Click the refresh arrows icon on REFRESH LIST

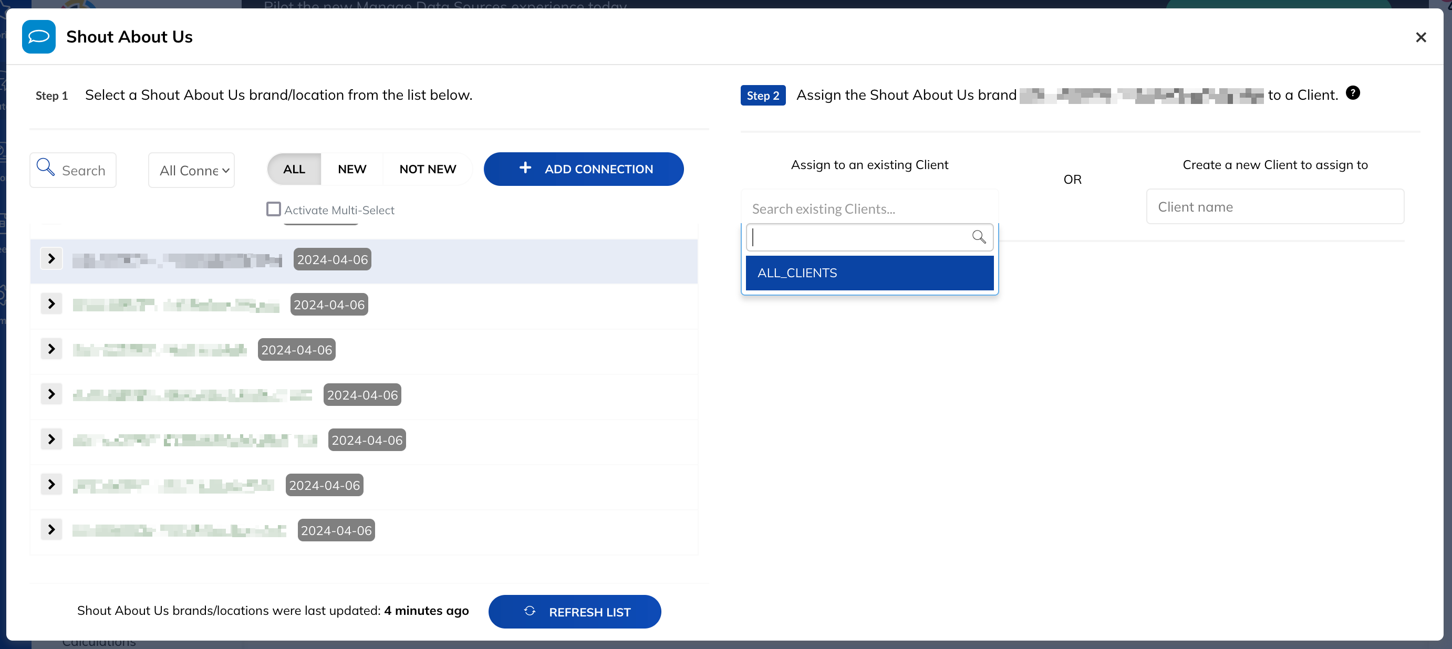point(530,611)
